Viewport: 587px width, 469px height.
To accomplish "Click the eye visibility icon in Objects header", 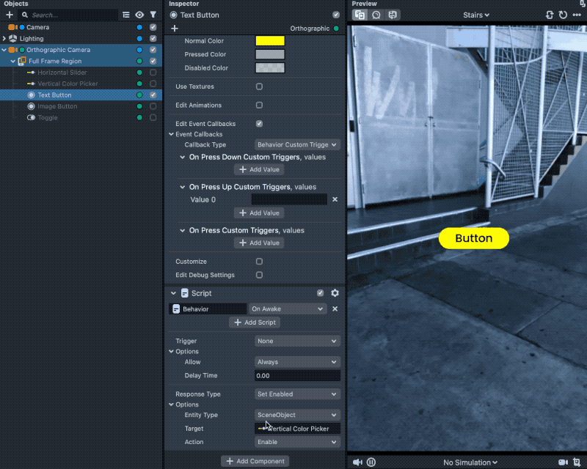I will [139, 15].
